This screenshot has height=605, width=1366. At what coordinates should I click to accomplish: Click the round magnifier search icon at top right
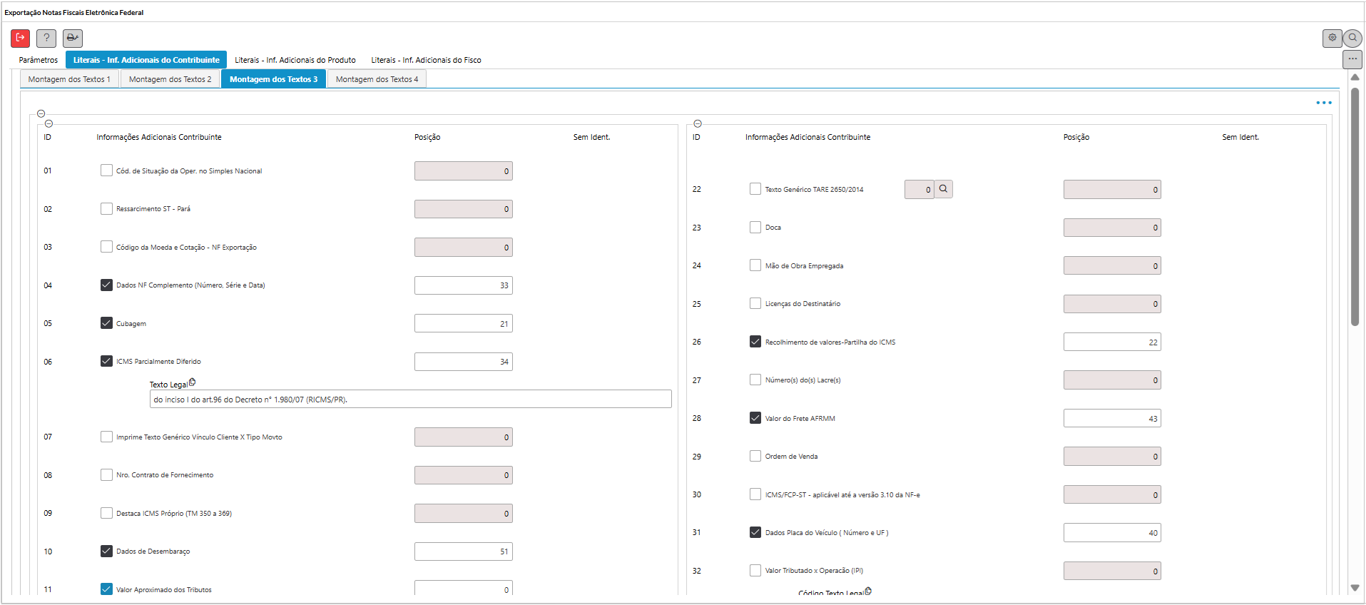pyautogui.click(x=1352, y=38)
